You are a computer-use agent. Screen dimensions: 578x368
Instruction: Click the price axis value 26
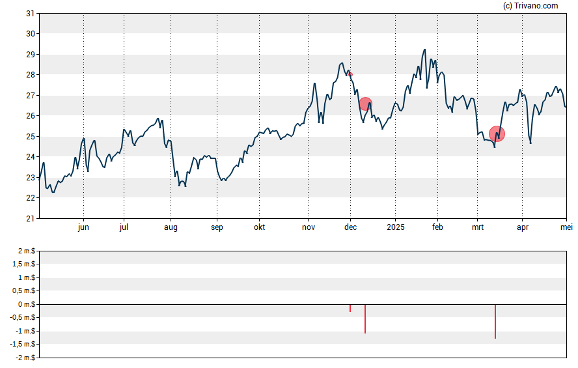pyautogui.click(x=30, y=116)
